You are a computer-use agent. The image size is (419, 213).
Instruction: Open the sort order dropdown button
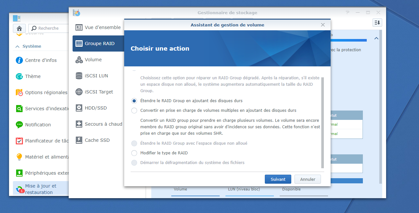377,23
